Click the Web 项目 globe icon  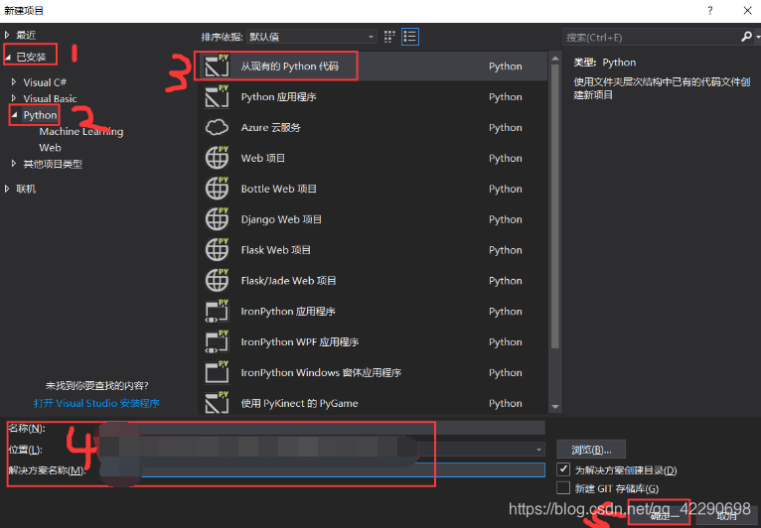(217, 158)
